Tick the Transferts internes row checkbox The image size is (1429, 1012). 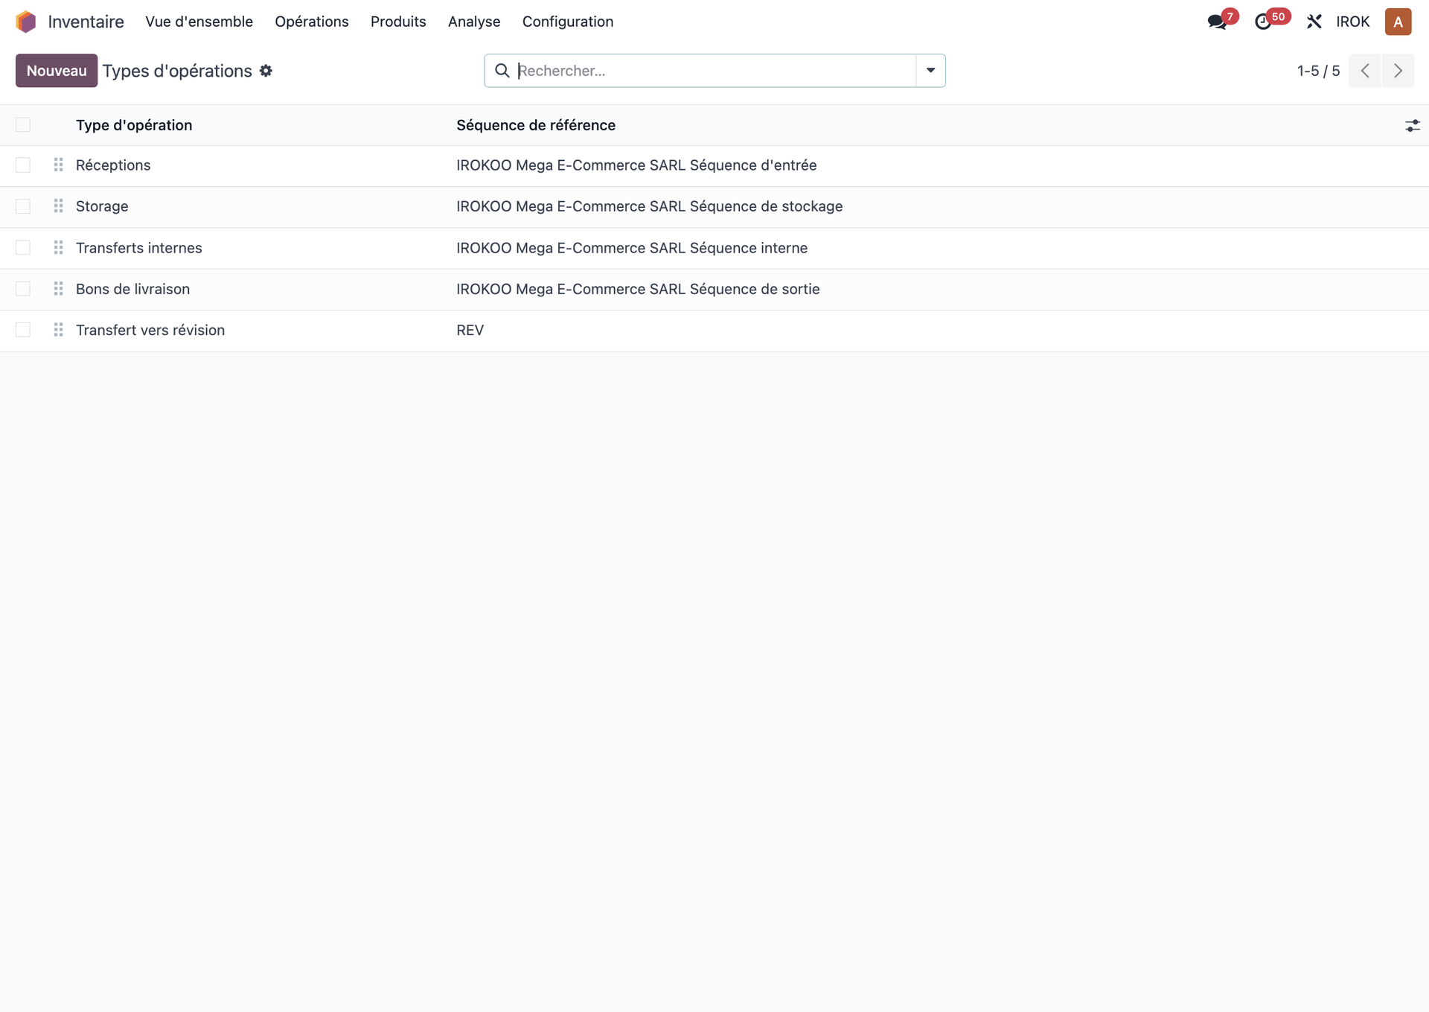click(23, 247)
